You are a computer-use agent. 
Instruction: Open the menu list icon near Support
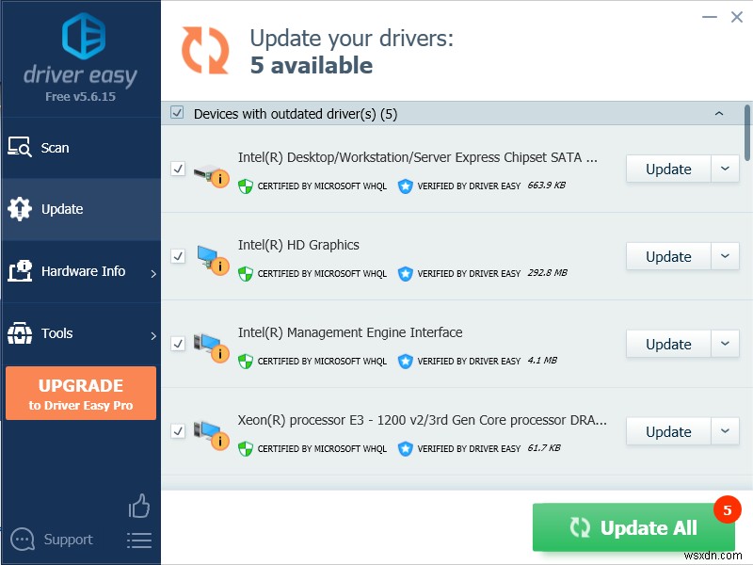[138, 540]
